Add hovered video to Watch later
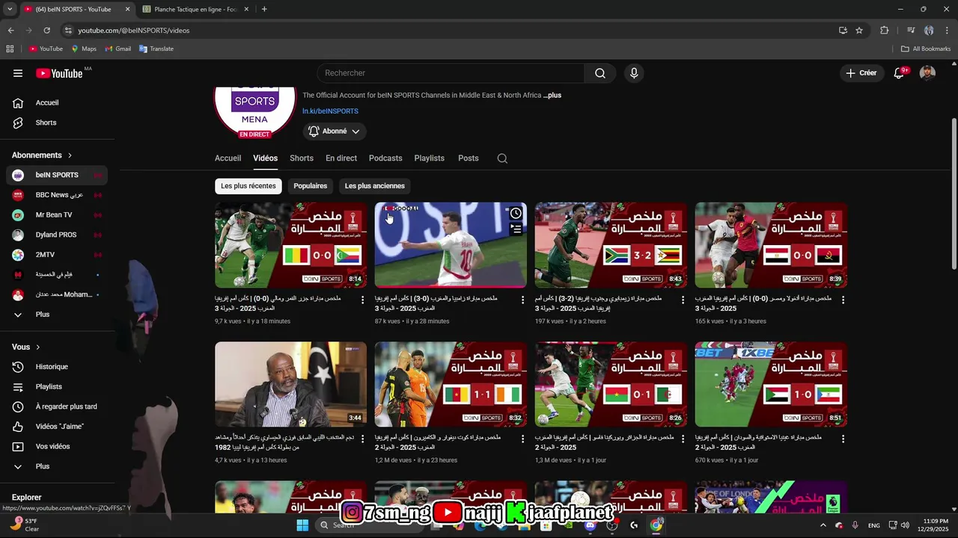The image size is (958, 538). pos(516,214)
